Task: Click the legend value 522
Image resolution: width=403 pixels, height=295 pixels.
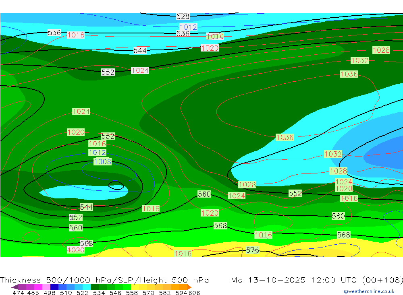Action: tap(83, 293)
